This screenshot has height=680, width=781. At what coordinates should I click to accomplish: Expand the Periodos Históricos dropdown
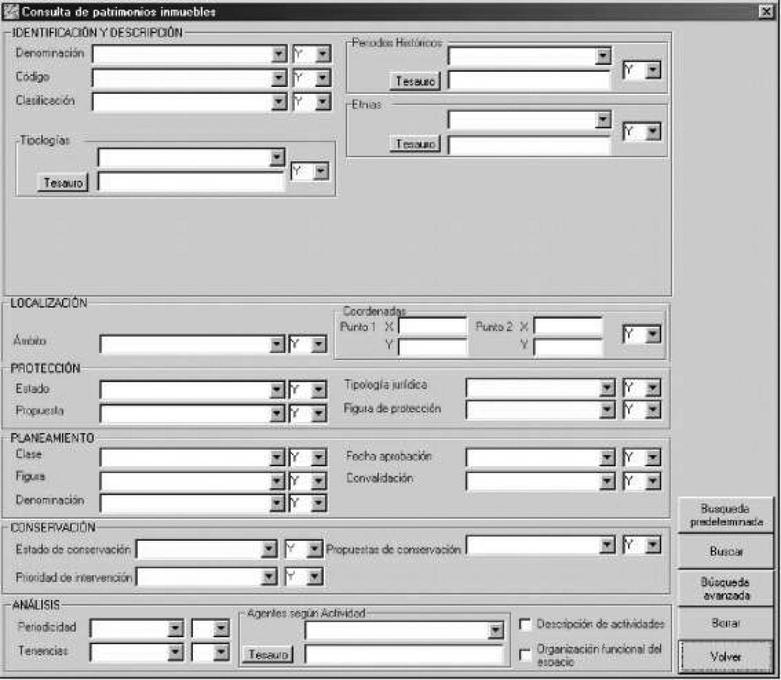pos(603,56)
